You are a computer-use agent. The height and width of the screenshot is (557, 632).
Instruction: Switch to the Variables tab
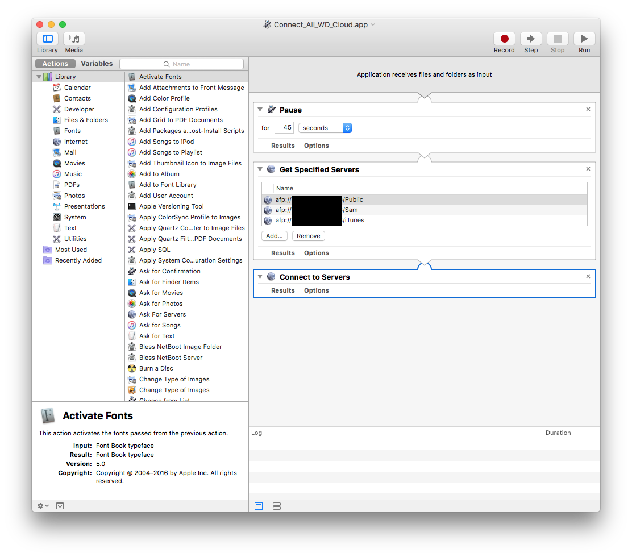(x=97, y=64)
